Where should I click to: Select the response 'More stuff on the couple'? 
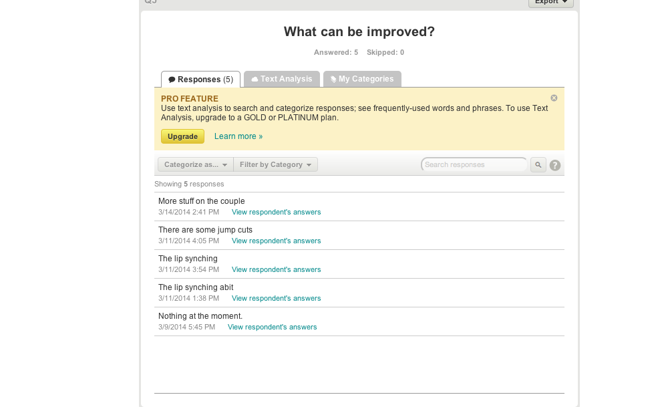click(x=201, y=201)
